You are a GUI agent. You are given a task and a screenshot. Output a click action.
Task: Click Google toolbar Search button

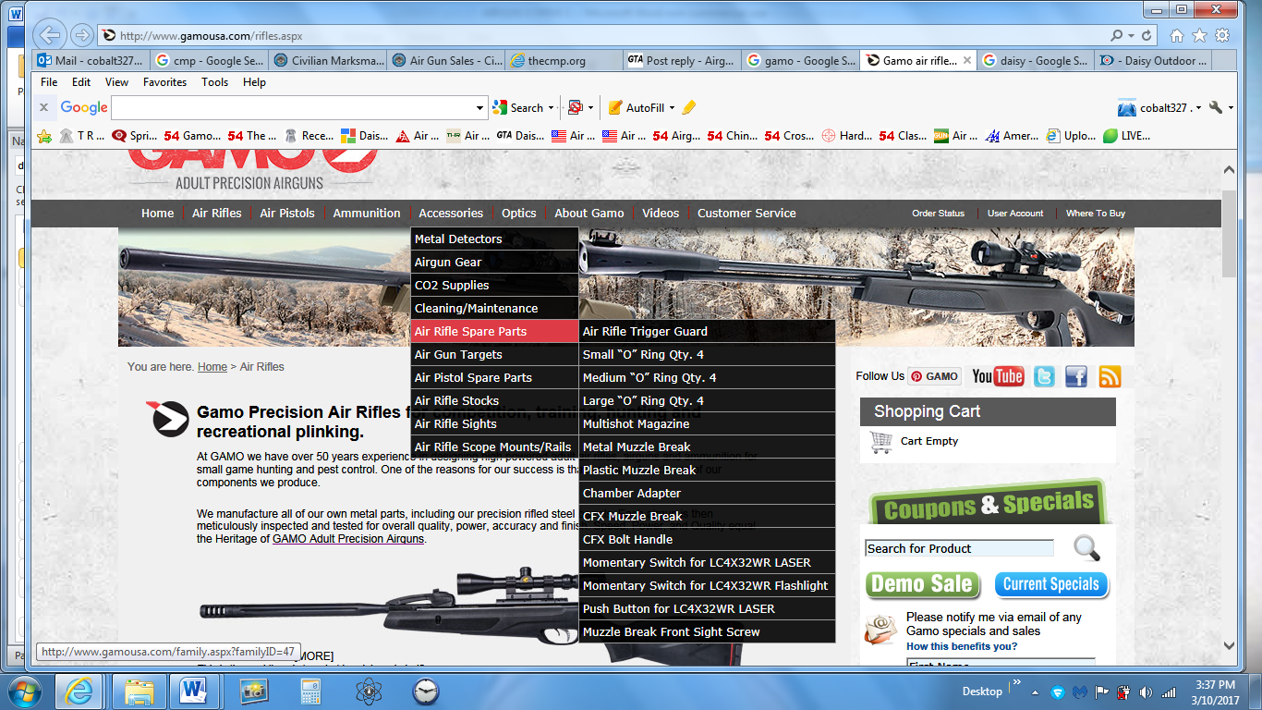pos(518,107)
